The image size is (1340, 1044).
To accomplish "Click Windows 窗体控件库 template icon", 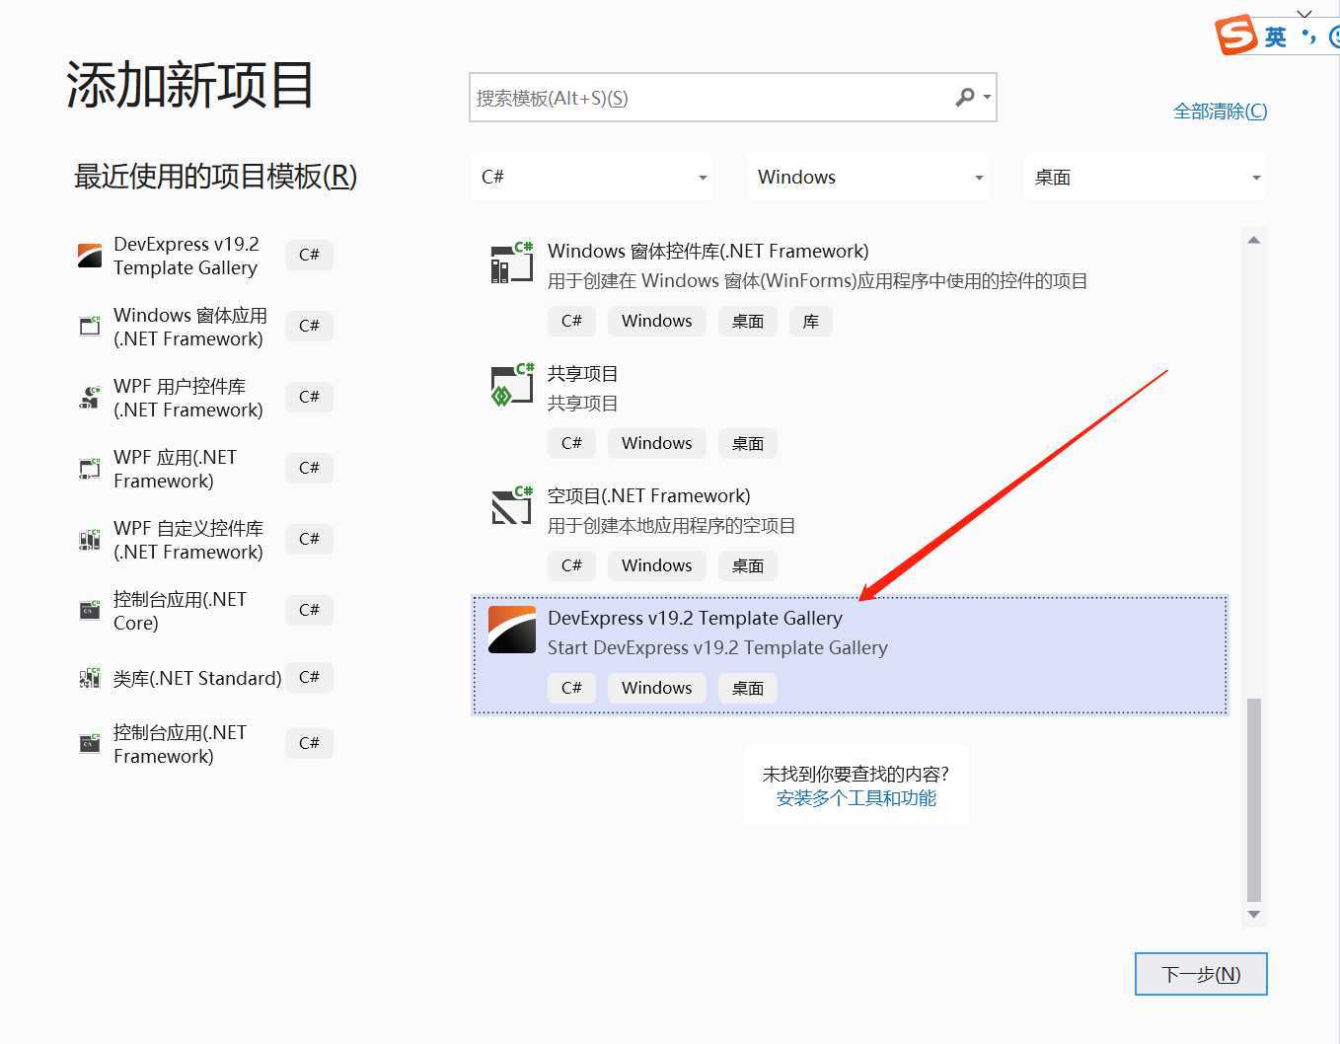I will point(511,262).
